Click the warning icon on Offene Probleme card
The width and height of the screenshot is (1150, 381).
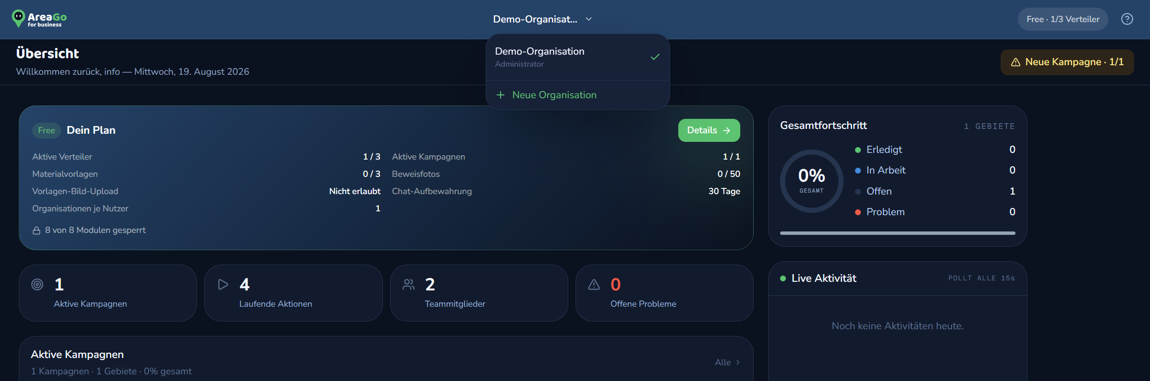[x=594, y=284]
